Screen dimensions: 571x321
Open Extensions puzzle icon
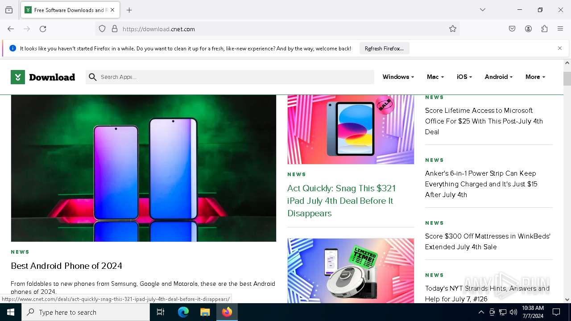pos(544,29)
